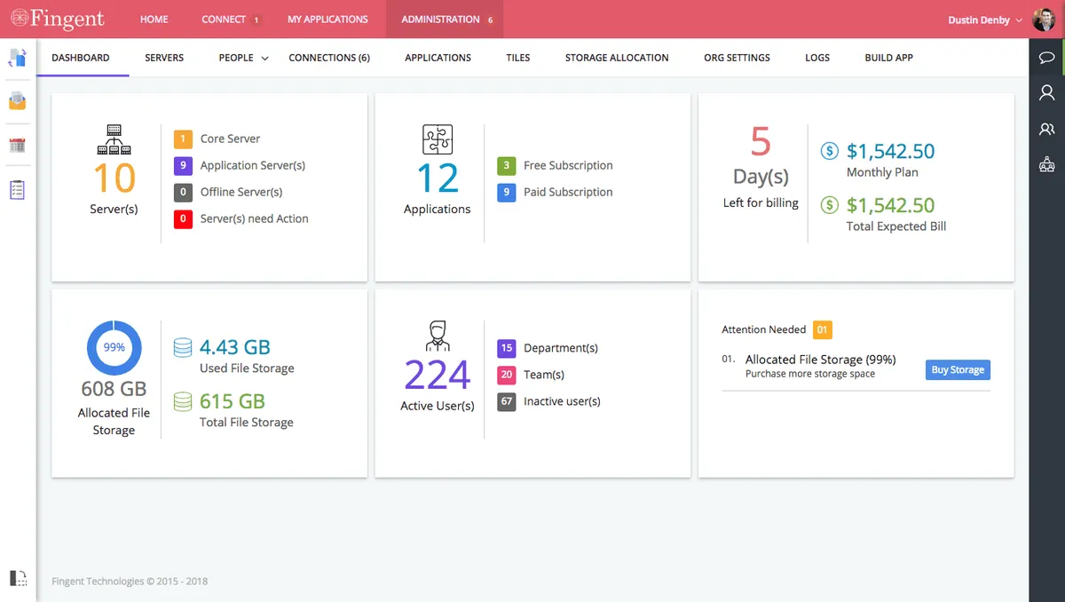Switch to the Servers tab
This screenshot has width=1065, height=602.
tap(164, 58)
